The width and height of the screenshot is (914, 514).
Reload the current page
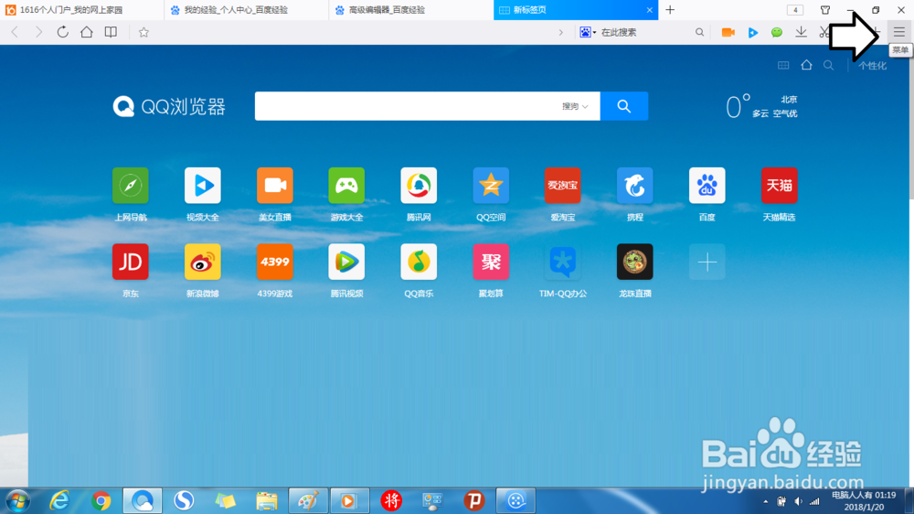(62, 32)
